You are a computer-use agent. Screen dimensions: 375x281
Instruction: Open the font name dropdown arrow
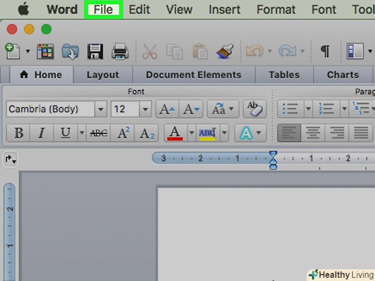100,109
